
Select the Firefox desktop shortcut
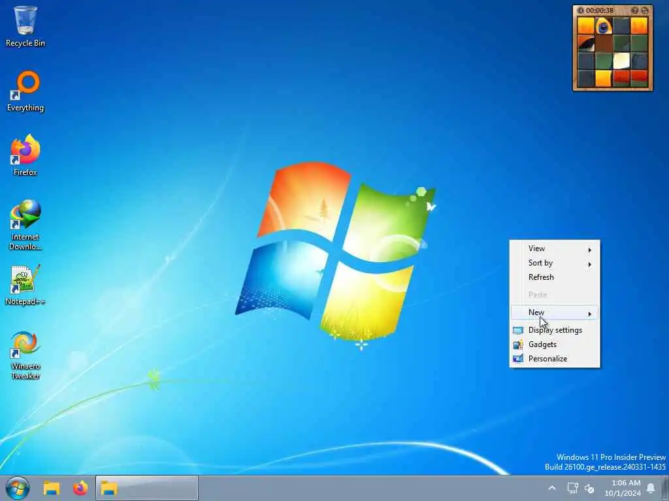(x=25, y=155)
